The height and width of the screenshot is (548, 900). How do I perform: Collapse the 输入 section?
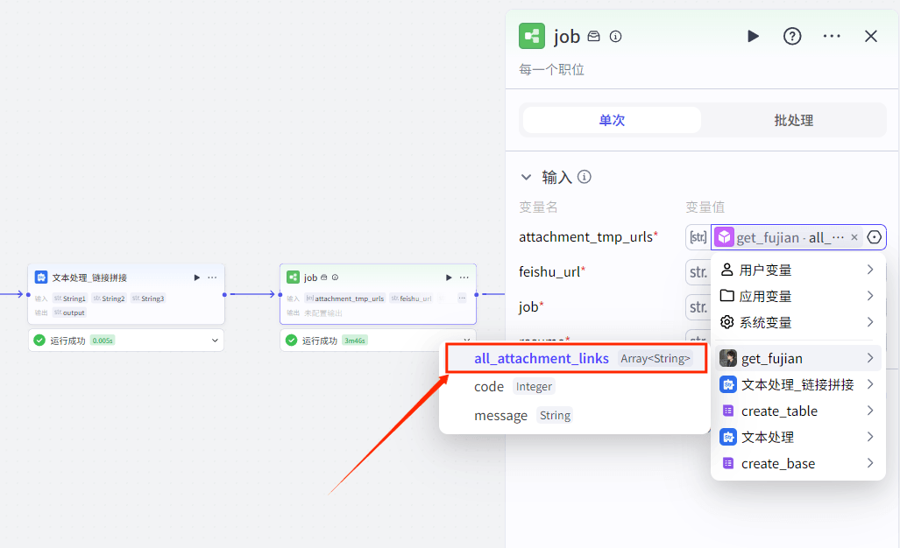point(527,177)
